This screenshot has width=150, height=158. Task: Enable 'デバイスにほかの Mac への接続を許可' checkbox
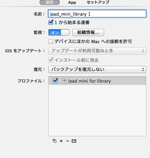(x=51, y=41)
